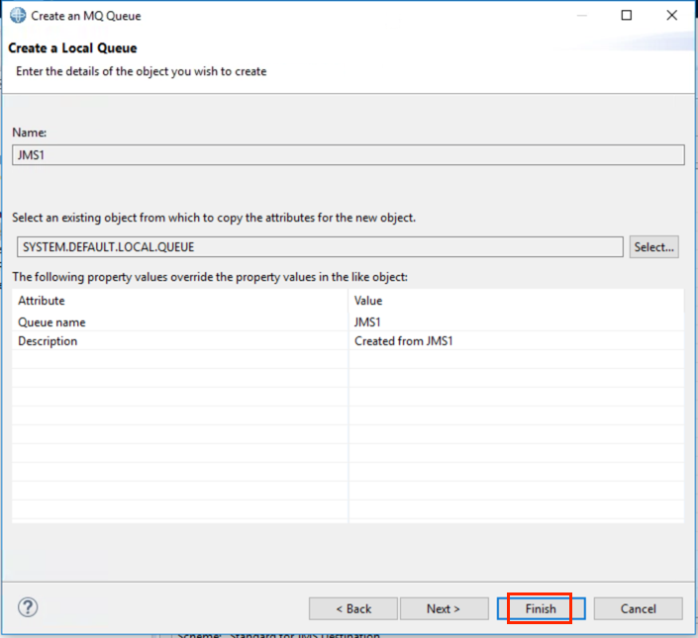Go Back to previous page
The width and height of the screenshot is (698, 638).
point(353,608)
